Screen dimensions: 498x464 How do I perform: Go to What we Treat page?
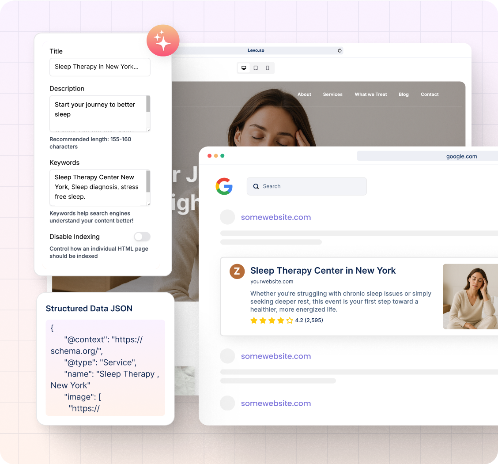371,94
